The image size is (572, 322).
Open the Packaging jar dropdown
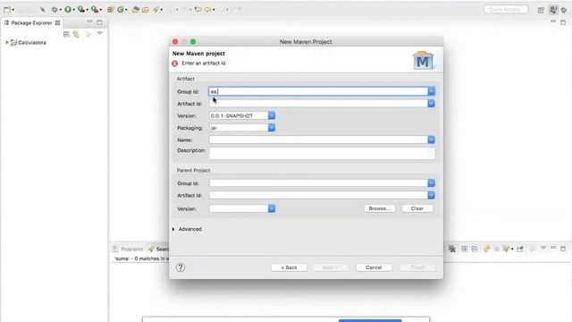click(x=272, y=128)
